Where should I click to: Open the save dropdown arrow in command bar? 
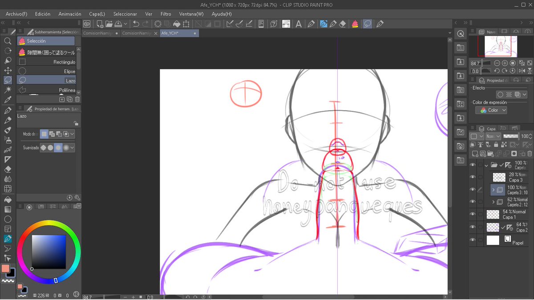[x=125, y=24]
